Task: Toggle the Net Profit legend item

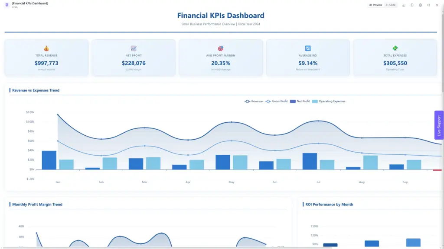Action: (x=300, y=101)
